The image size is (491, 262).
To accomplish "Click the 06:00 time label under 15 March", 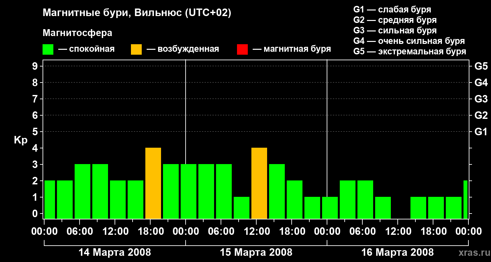I will pos(221,232).
